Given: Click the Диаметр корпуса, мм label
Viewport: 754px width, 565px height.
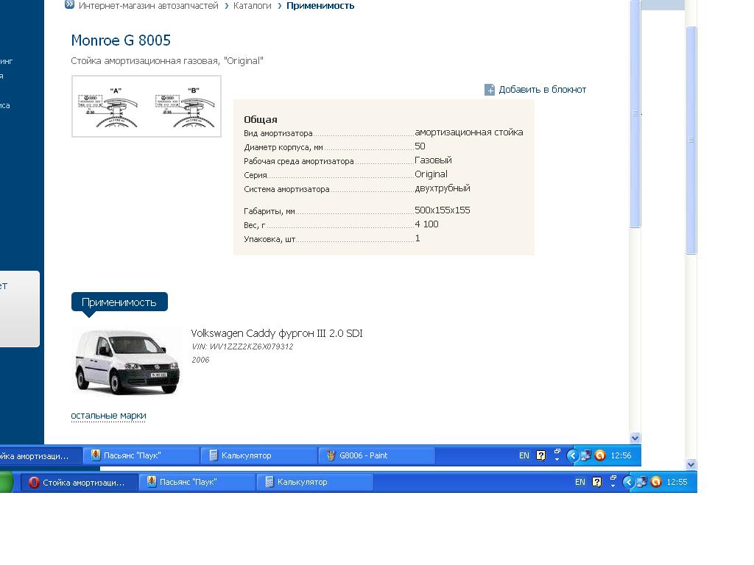Looking at the screenshot, I should [283, 147].
